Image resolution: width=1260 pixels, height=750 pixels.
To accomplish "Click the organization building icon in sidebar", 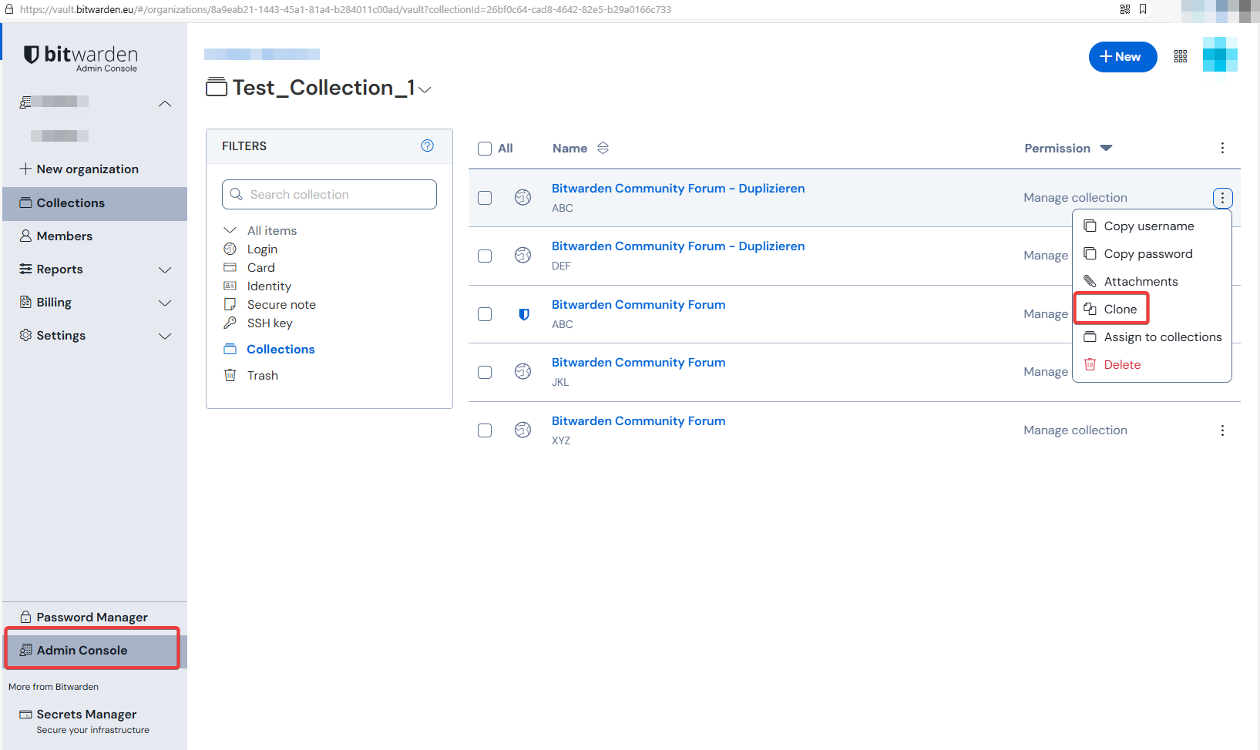I will tap(25, 102).
